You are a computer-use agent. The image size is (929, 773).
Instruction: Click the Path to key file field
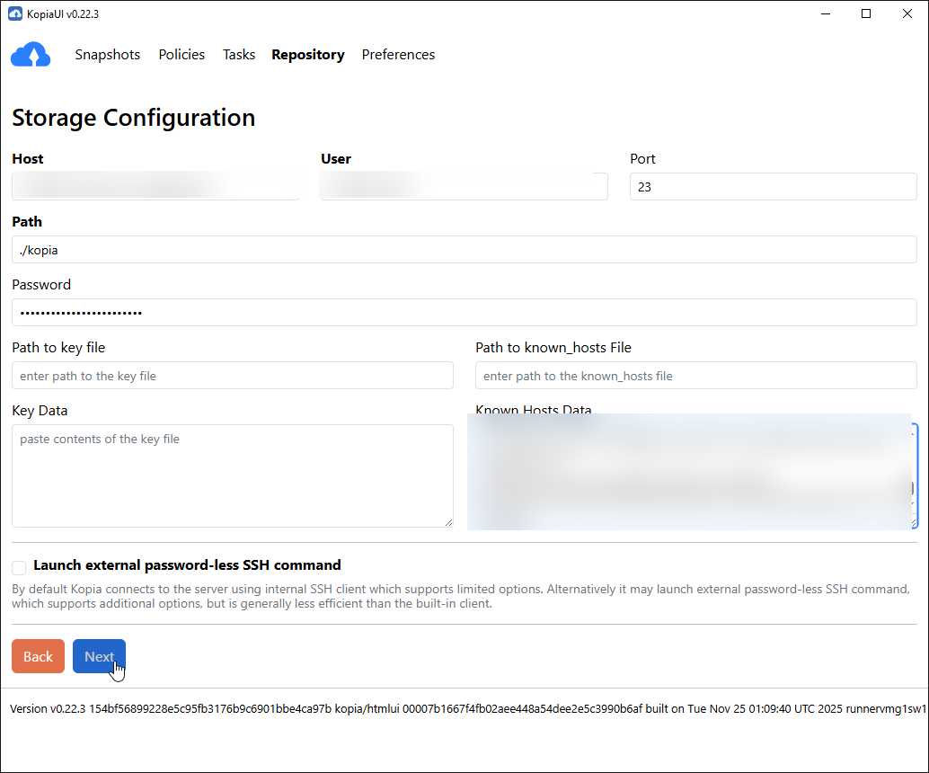232,375
